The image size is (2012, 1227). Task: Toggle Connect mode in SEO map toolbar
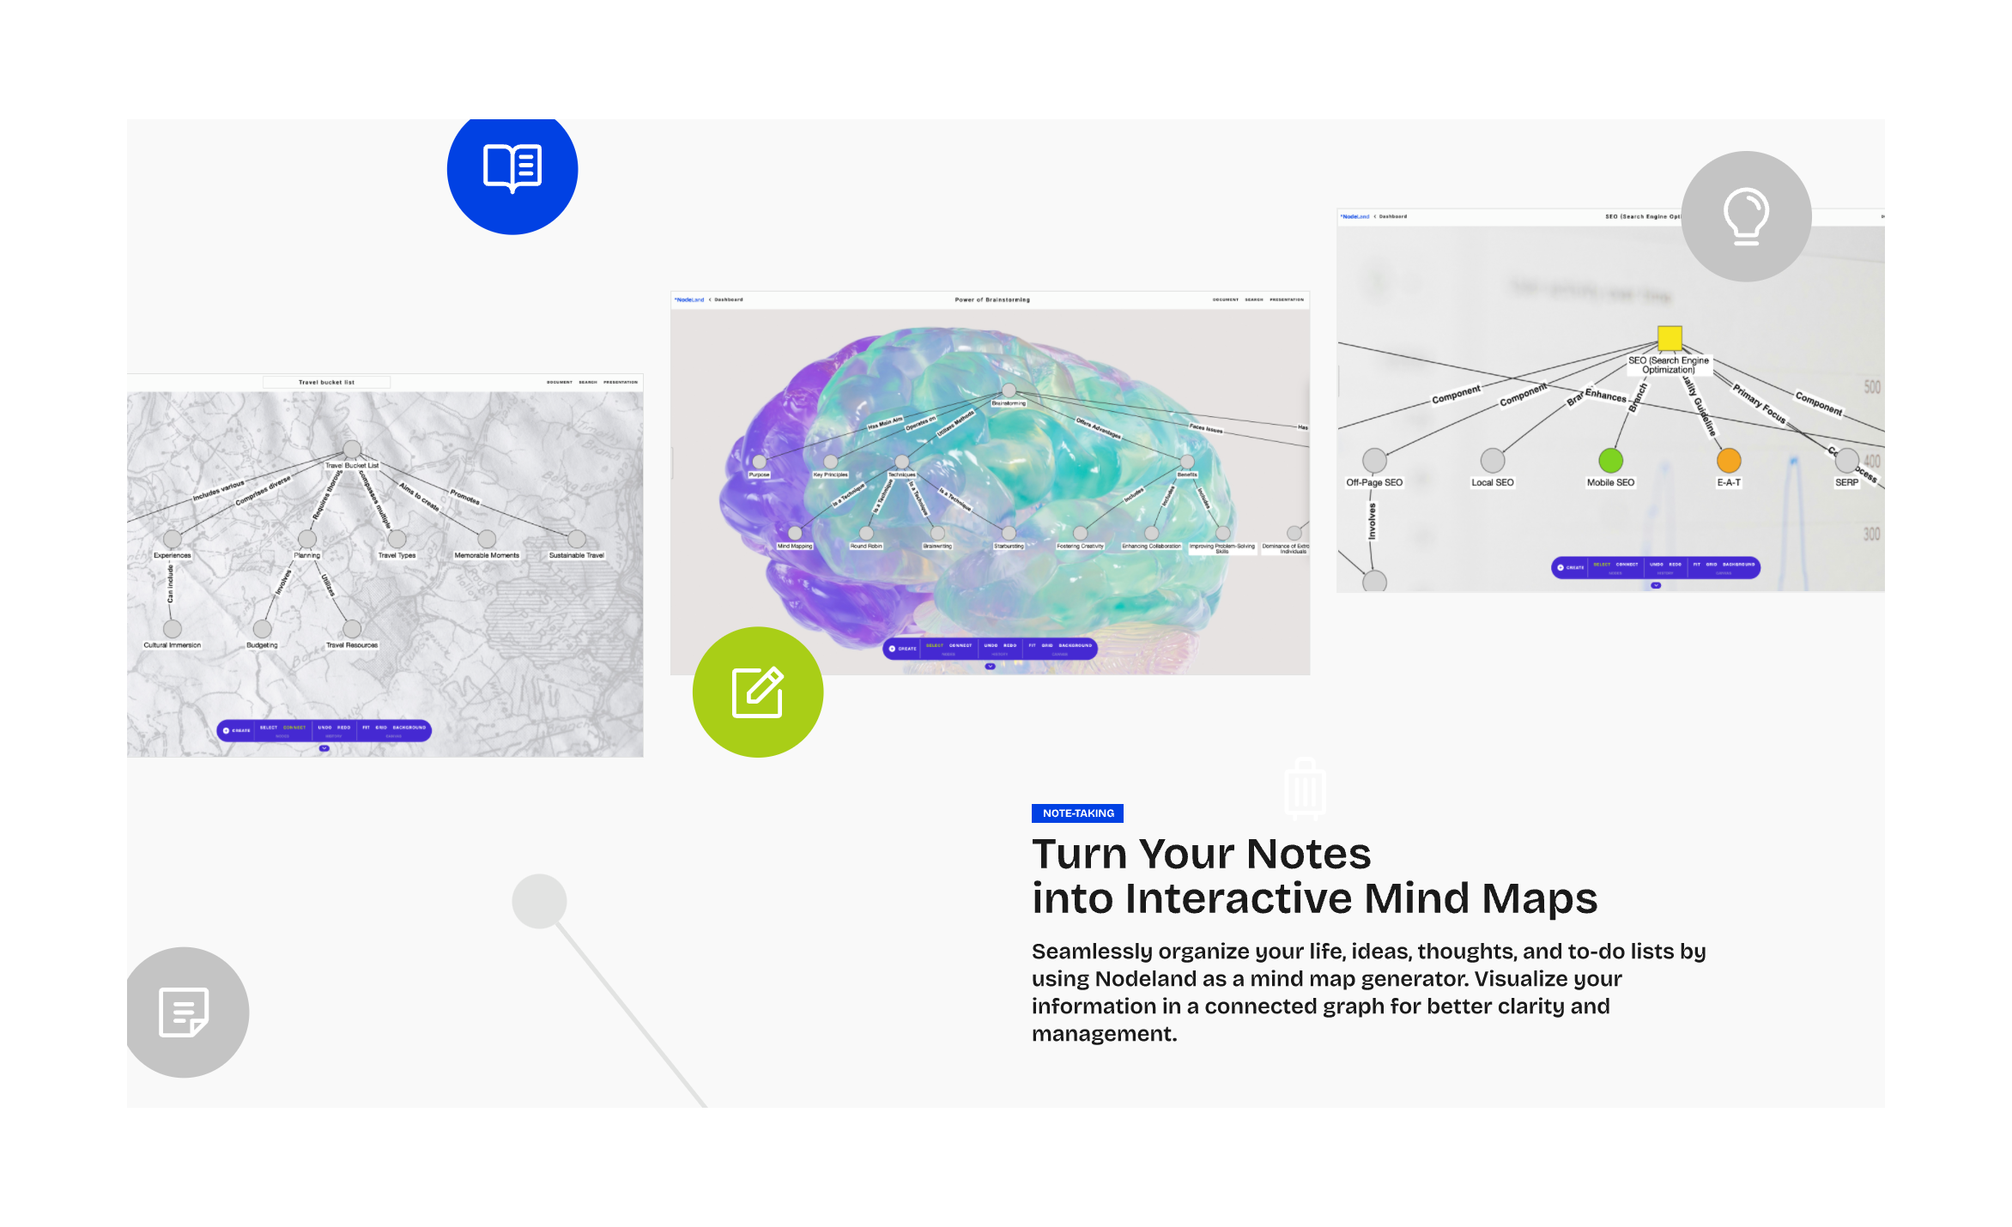(1627, 565)
